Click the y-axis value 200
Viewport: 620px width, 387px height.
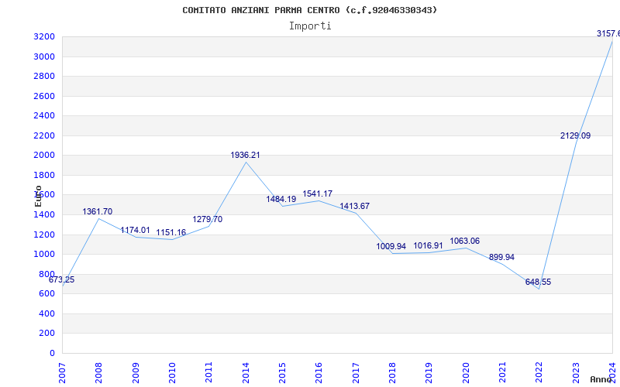point(46,334)
